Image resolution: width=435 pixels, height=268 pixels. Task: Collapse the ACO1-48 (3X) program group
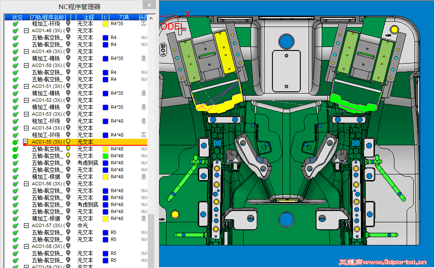26,31
